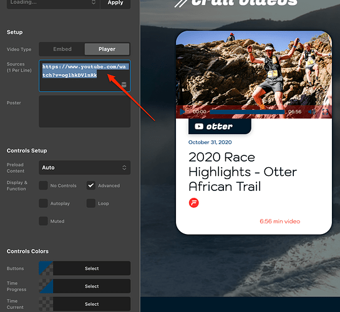Open the Loading... dropdown at top
Viewport: 340px width, 312px height.
click(x=54, y=3)
